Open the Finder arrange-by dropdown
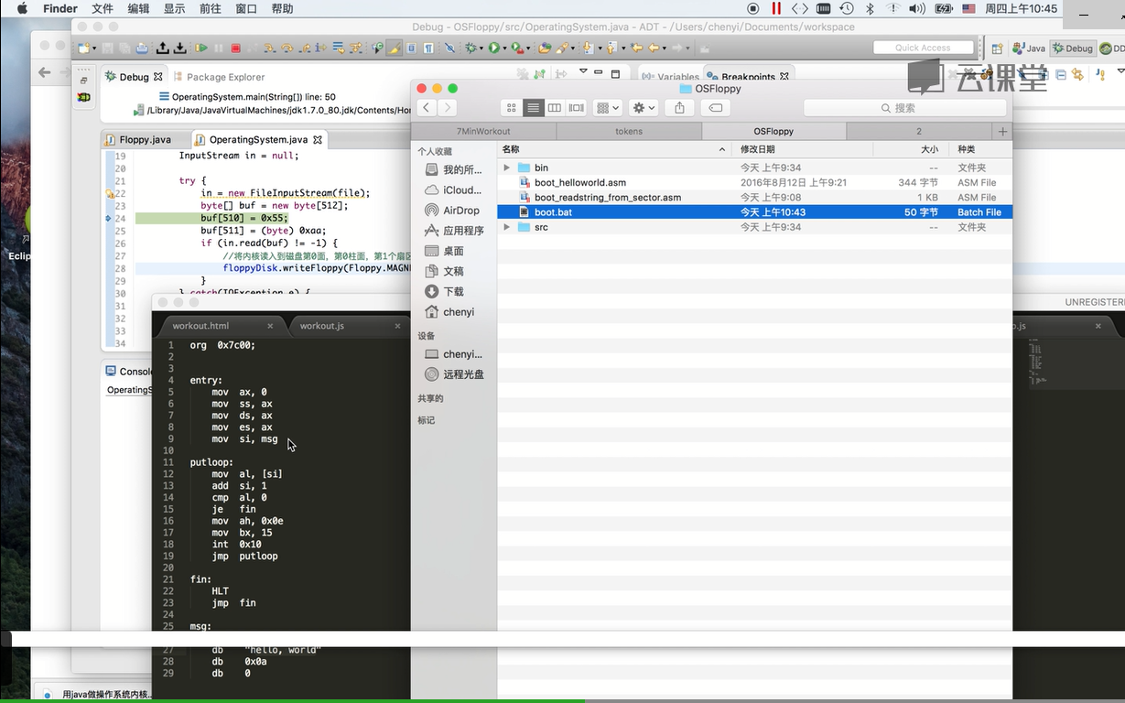The height and width of the screenshot is (703, 1125). click(x=607, y=108)
